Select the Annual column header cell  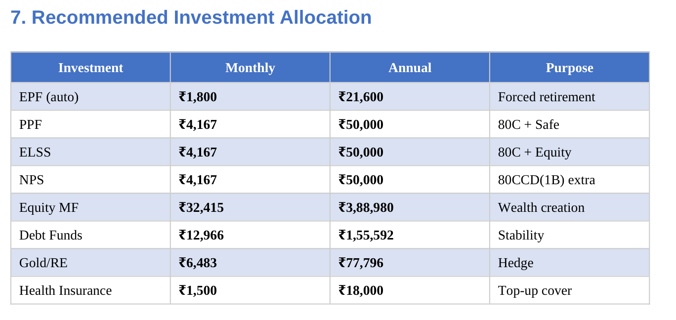[x=410, y=68]
